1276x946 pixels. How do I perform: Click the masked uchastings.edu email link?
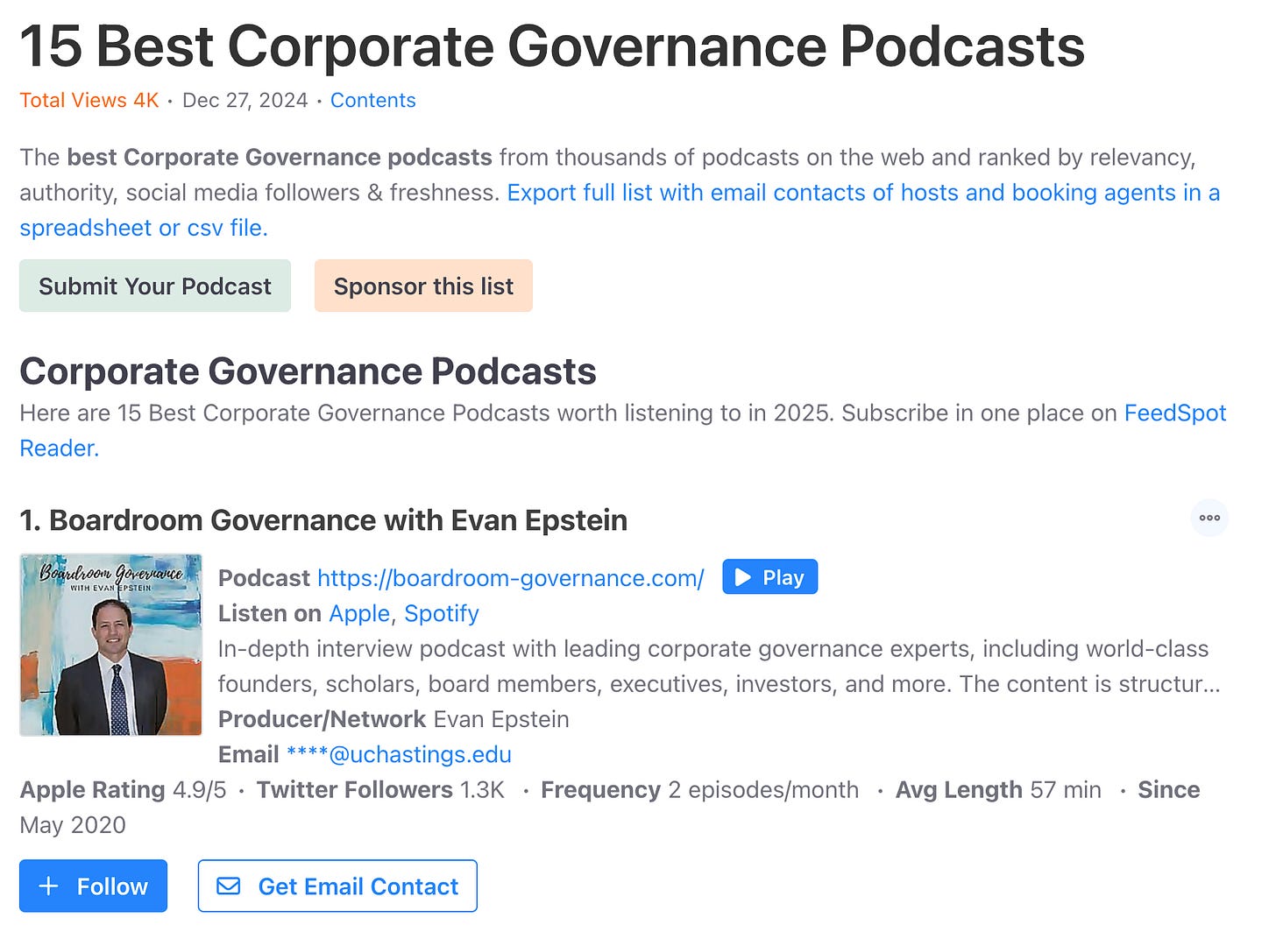pyautogui.click(x=399, y=754)
